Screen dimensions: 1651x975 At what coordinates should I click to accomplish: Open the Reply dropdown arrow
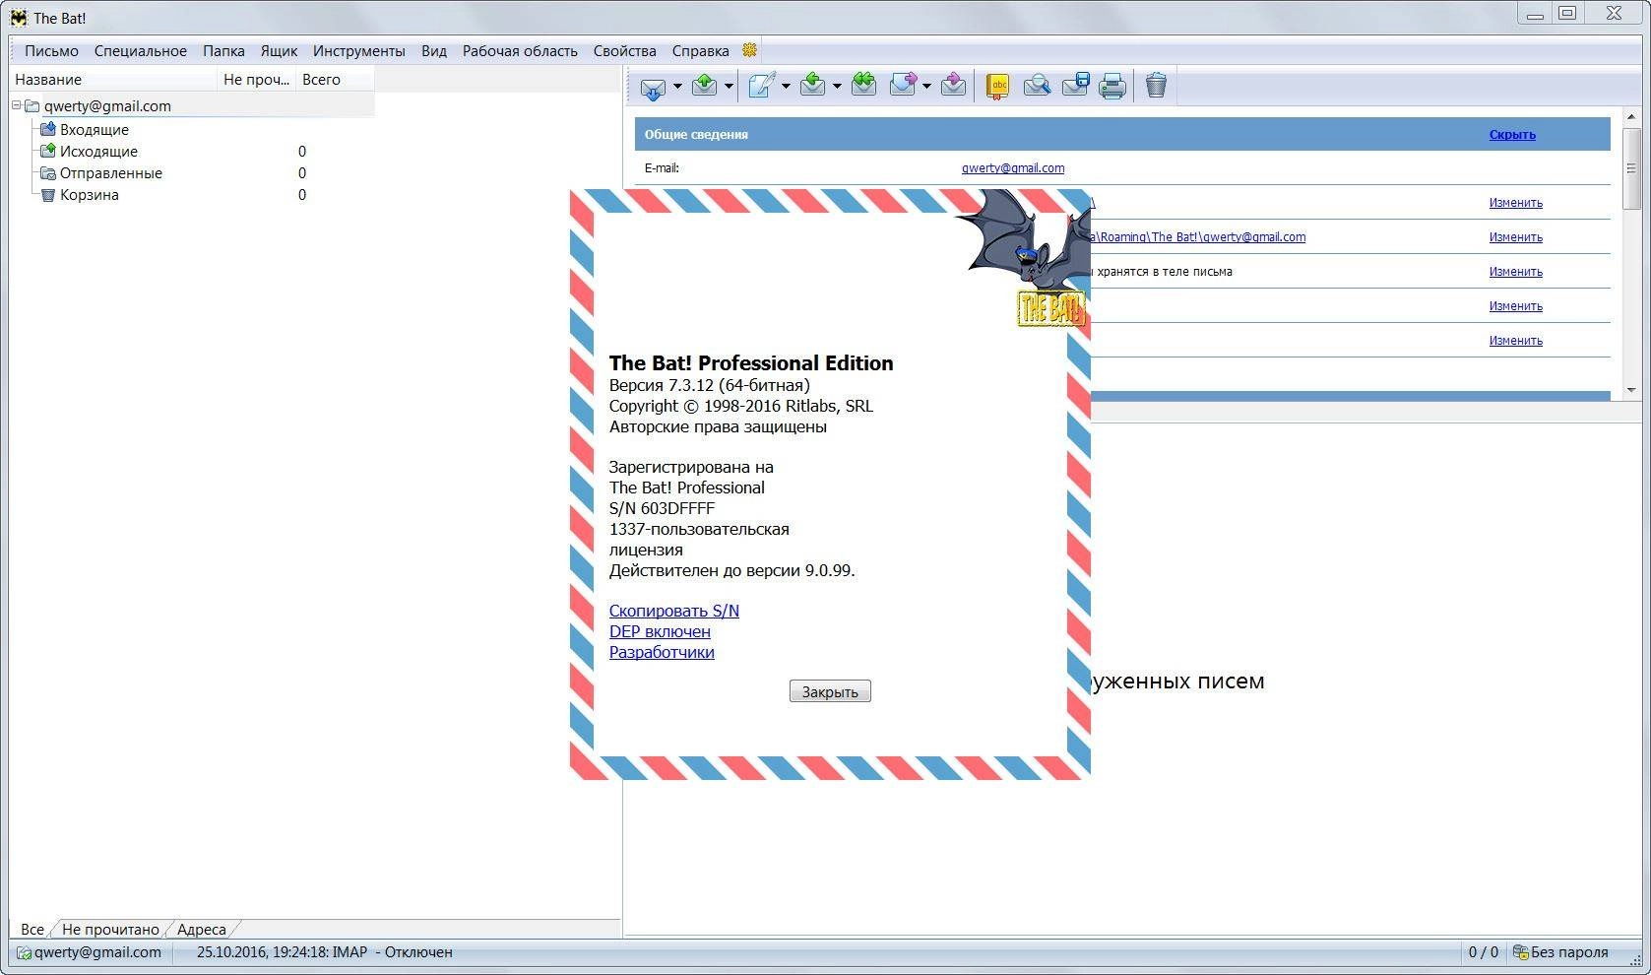coord(837,87)
